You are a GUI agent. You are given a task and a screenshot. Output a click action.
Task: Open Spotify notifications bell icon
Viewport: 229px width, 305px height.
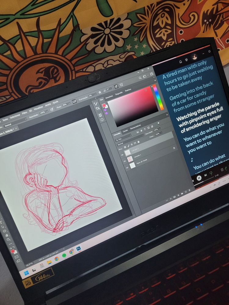click(x=180, y=62)
